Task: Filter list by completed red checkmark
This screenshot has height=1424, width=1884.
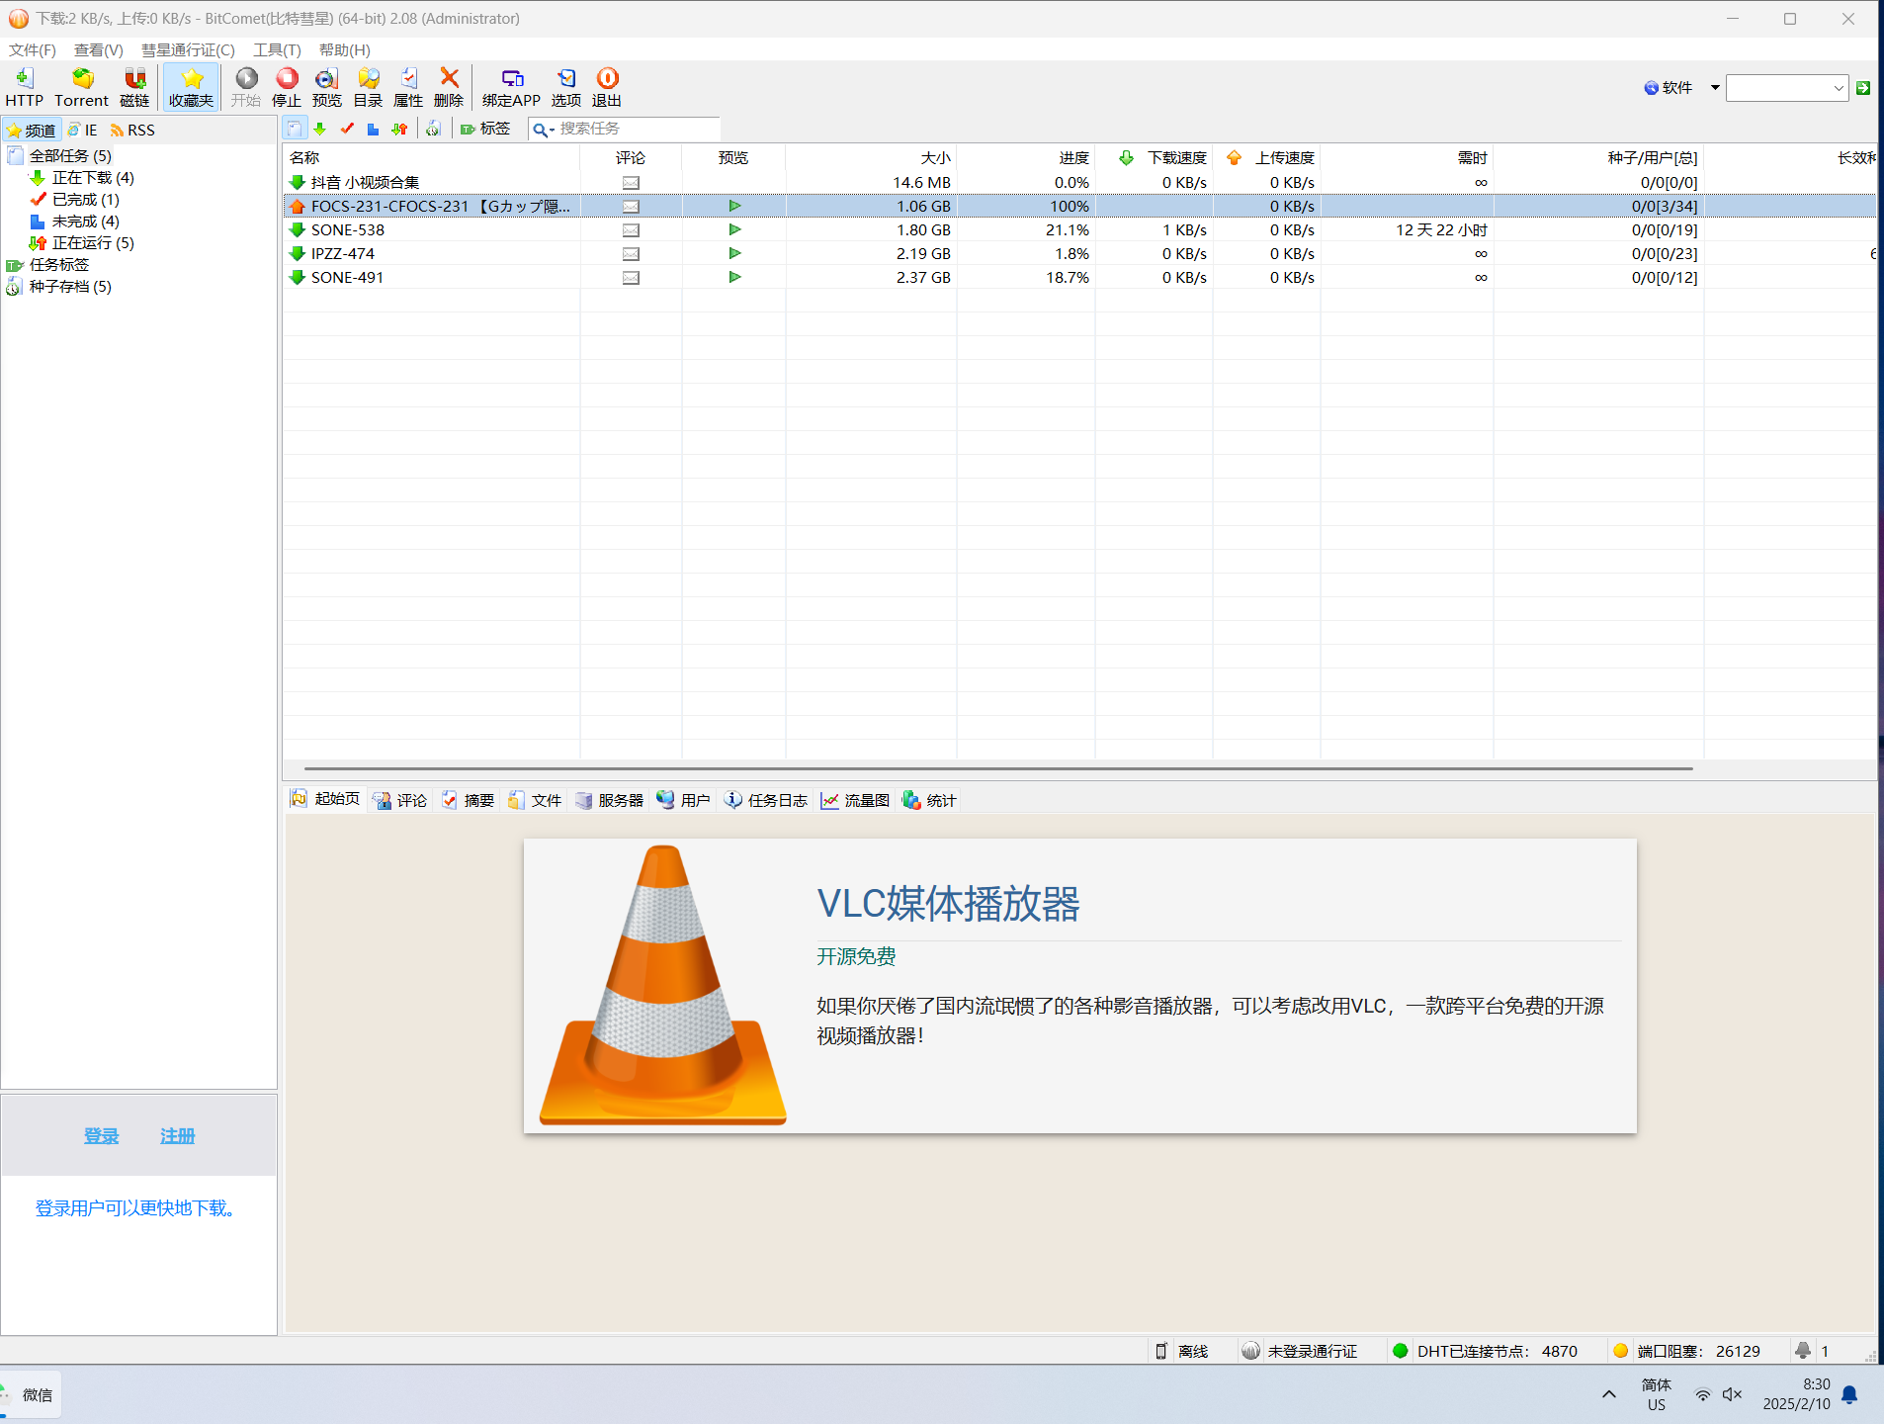Action: (347, 129)
